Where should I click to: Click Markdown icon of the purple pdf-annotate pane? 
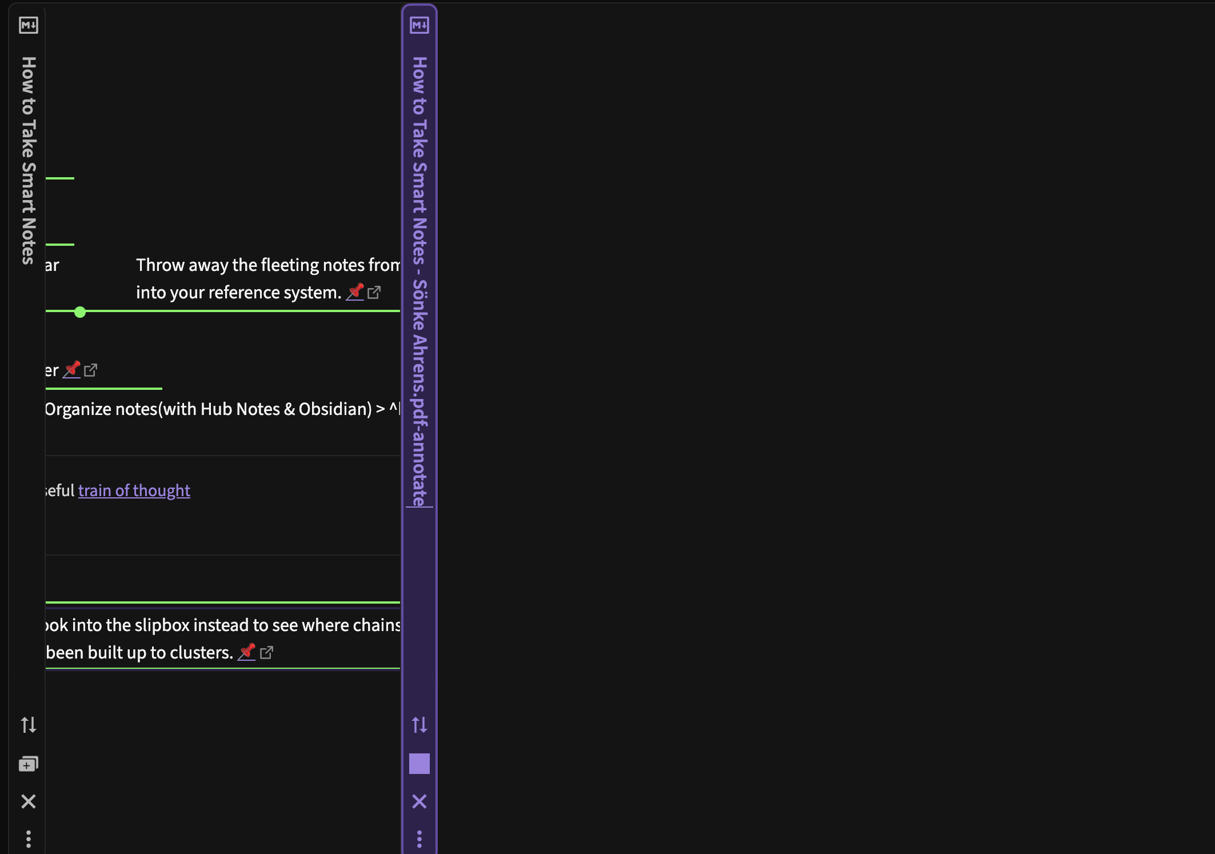(419, 25)
